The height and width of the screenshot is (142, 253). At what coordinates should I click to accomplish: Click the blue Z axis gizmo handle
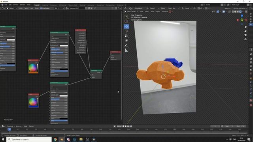coord(242,16)
